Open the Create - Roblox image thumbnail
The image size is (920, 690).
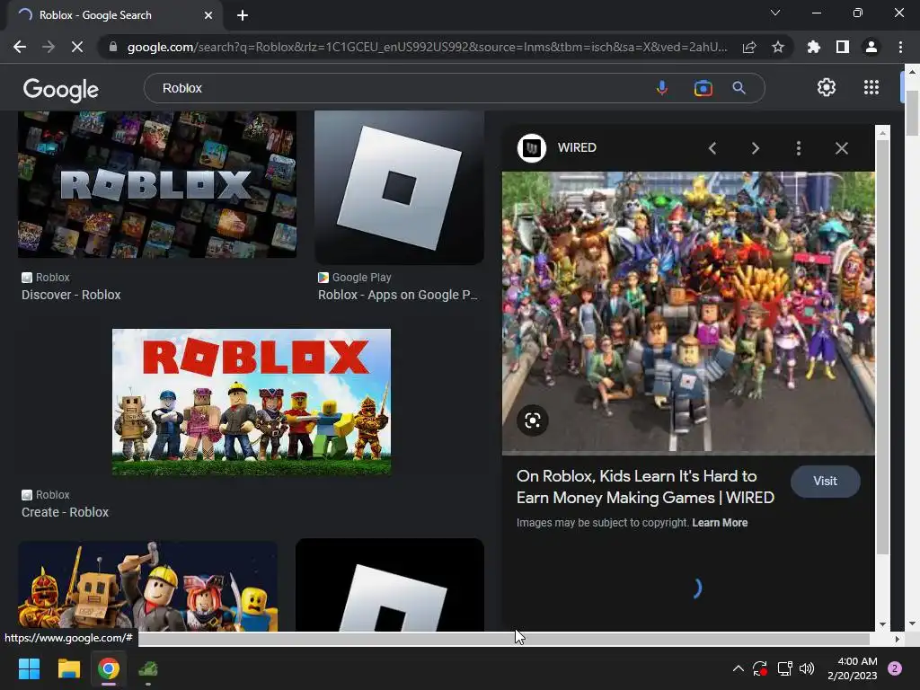252,402
